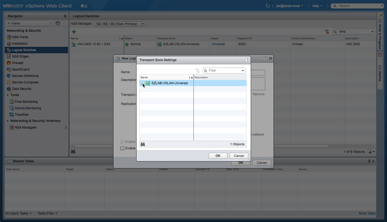Viewport: 387px width, 222px height.
Task: Open the Help menu
Action: (x=317, y=6)
